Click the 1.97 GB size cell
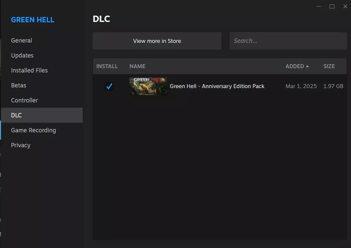Screen dimensions: 351x248 coord(333,86)
